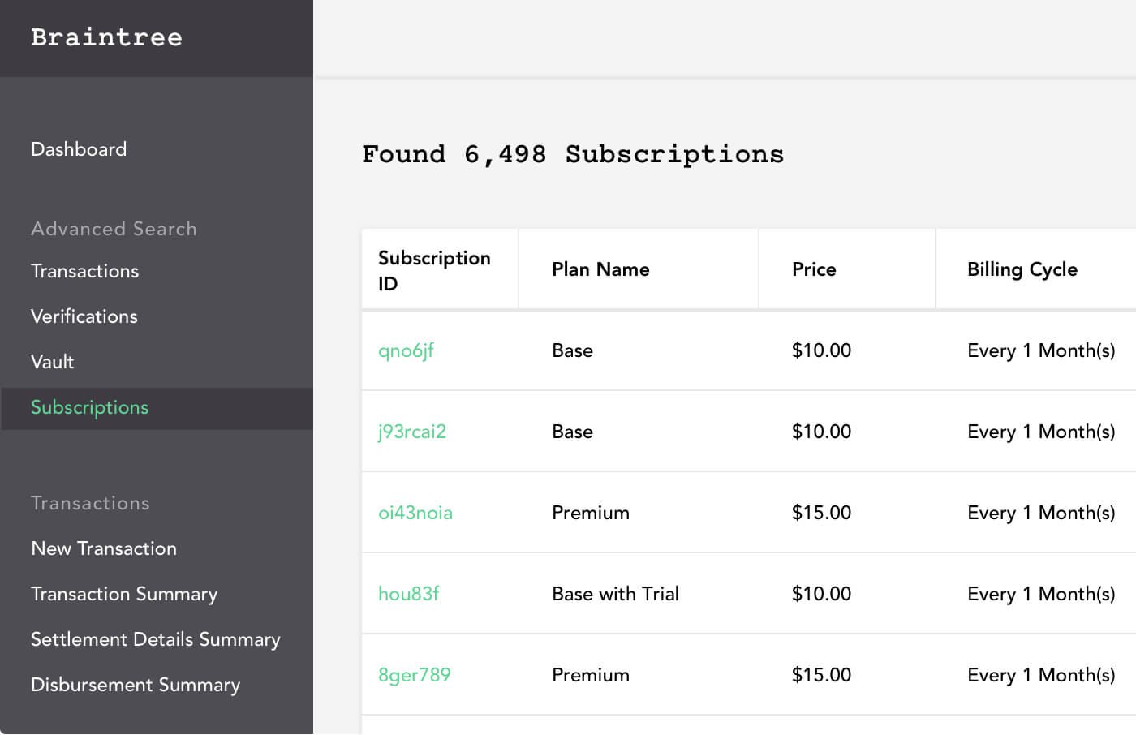The height and width of the screenshot is (735, 1136).
Task: Open the Verifications search page
Action: 84,316
